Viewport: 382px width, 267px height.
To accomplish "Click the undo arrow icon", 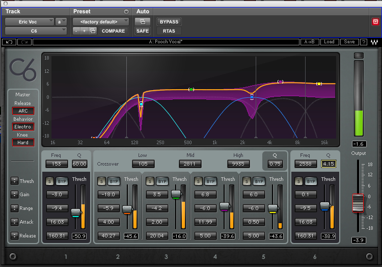I will (9, 42).
